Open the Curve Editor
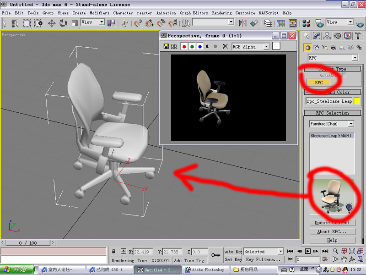The image size is (366, 275). pos(281,23)
